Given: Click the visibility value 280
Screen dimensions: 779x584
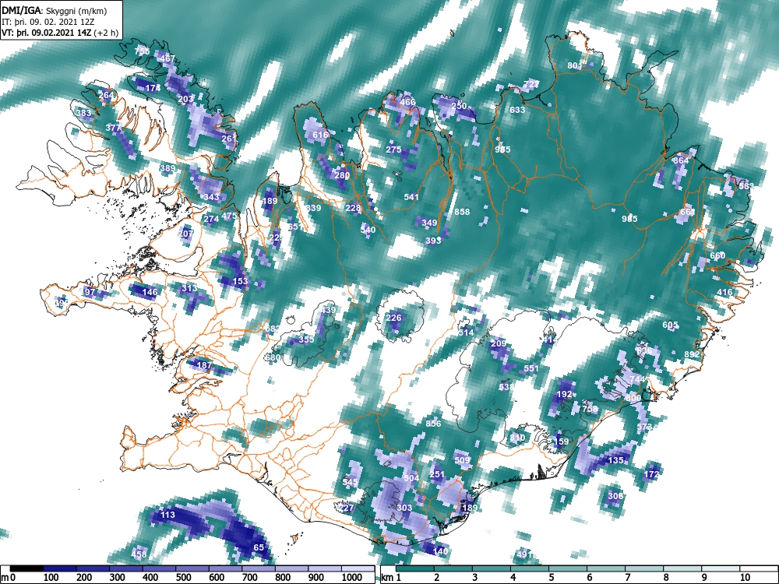Looking at the screenshot, I should coord(342,175).
